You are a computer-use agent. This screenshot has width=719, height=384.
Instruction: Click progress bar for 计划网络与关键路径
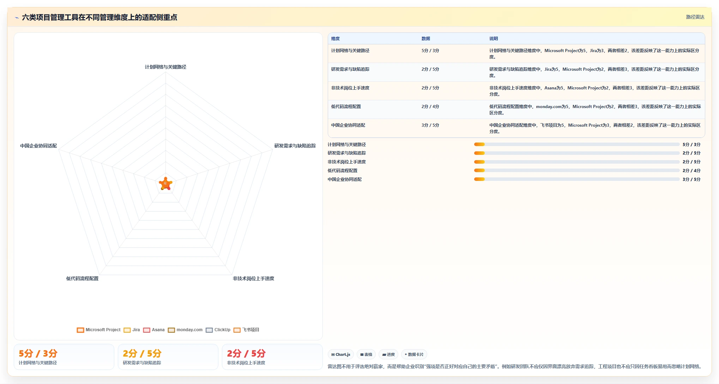(577, 145)
